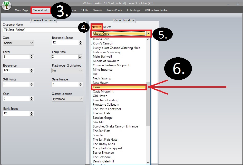Select Fyrestone Coliseum from the list
243x165 pixels.
point(106,105)
